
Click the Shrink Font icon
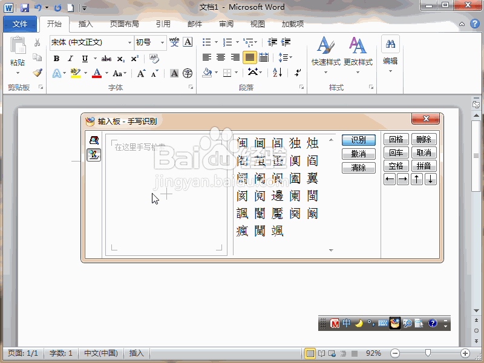(x=154, y=73)
